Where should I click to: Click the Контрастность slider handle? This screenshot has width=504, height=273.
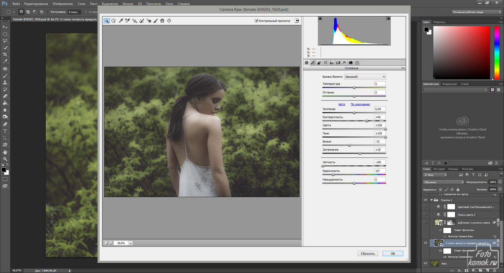[367, 121]
